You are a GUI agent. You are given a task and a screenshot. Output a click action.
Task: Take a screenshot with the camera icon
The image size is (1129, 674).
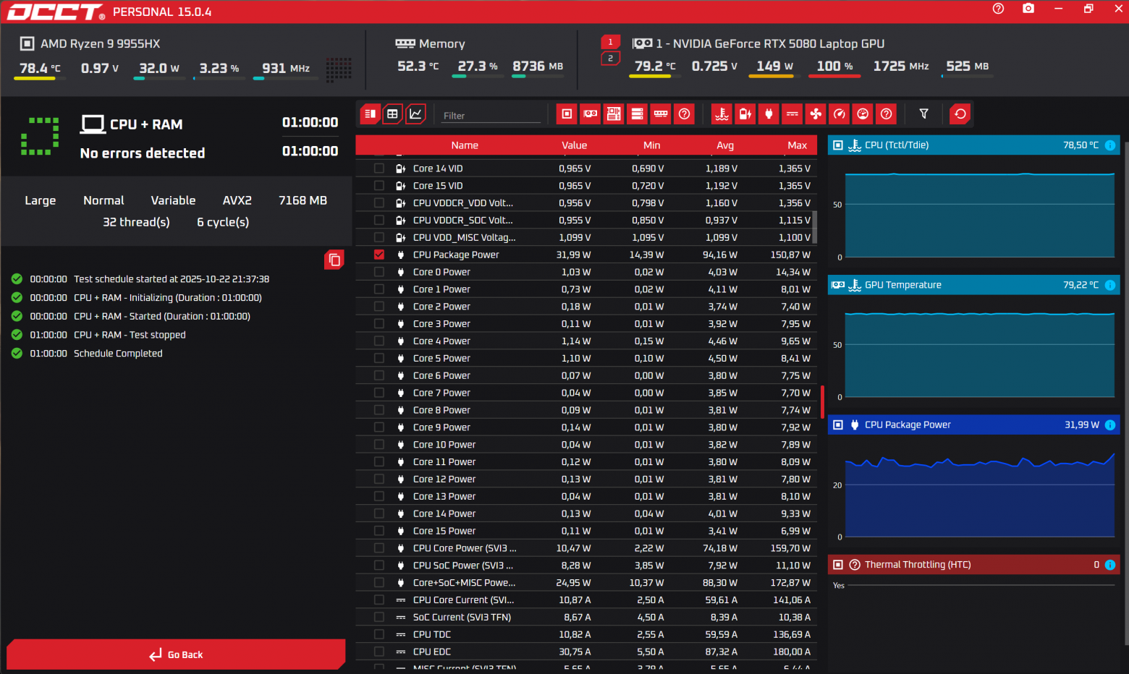click(x=1028, y=9)
